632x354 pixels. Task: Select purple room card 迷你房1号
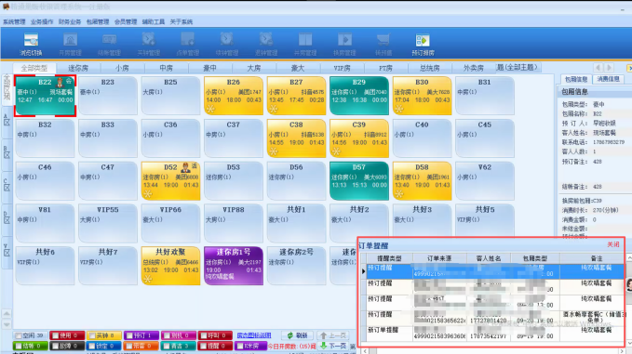pyautogui.click(x=234, y=266)
